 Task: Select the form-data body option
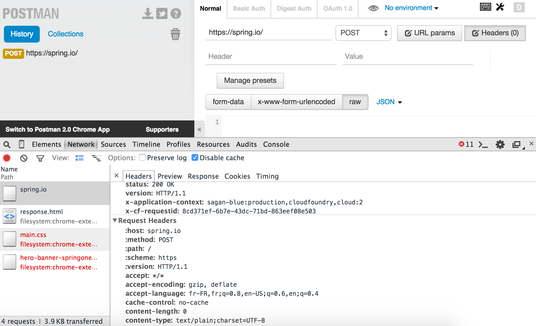click(228, 102)
